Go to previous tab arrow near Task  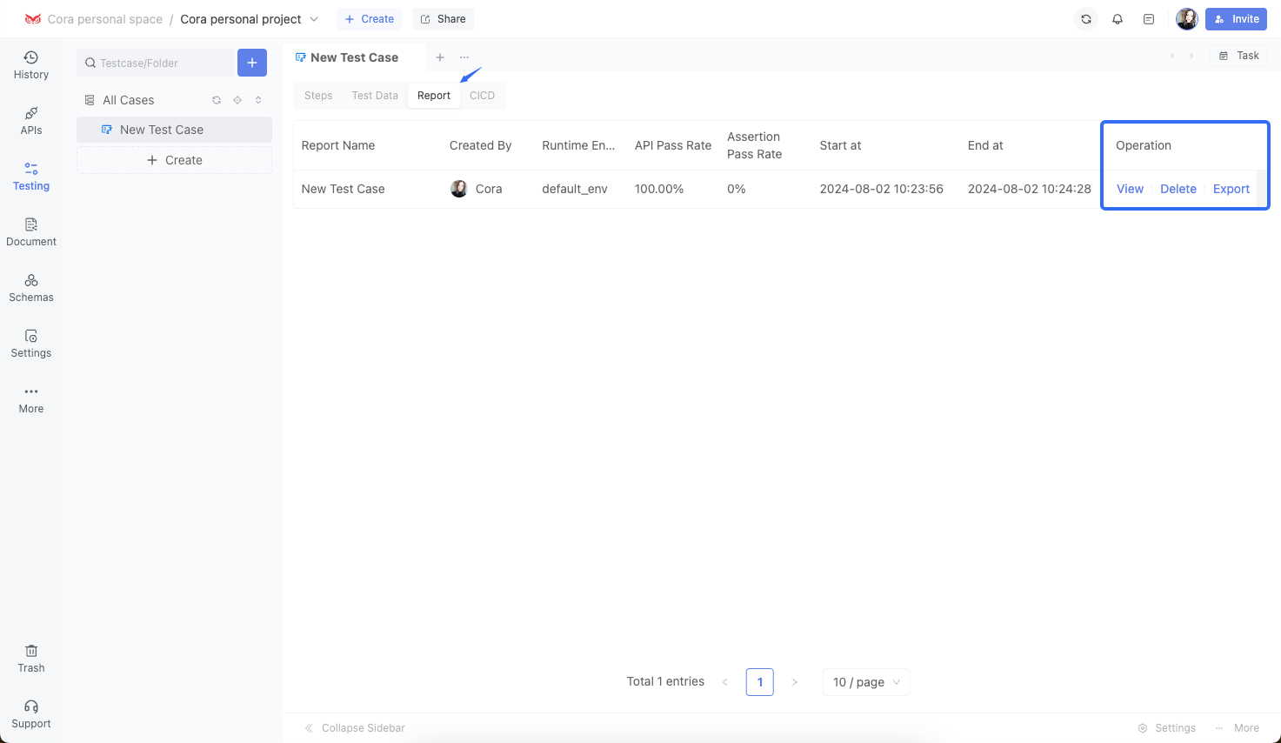coord(1171,56)
